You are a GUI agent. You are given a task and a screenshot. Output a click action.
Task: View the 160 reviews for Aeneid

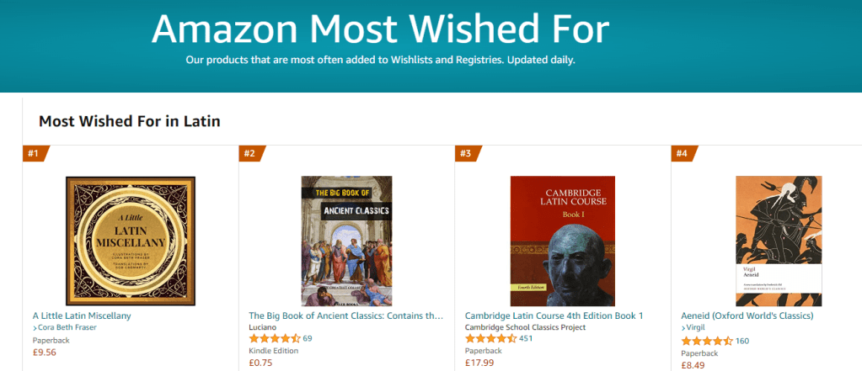(x=742, y=341)
